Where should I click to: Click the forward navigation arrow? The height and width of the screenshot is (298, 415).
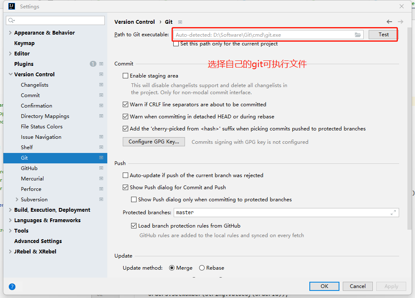coord(400,22)
